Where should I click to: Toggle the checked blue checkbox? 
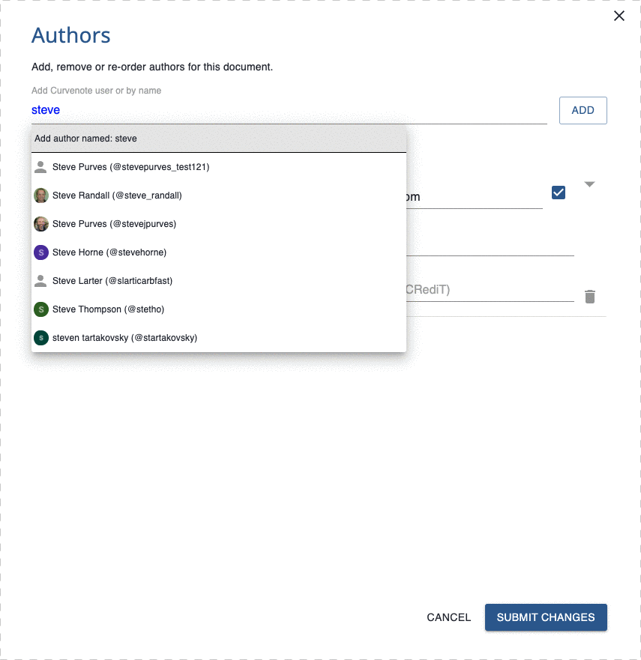558,193
